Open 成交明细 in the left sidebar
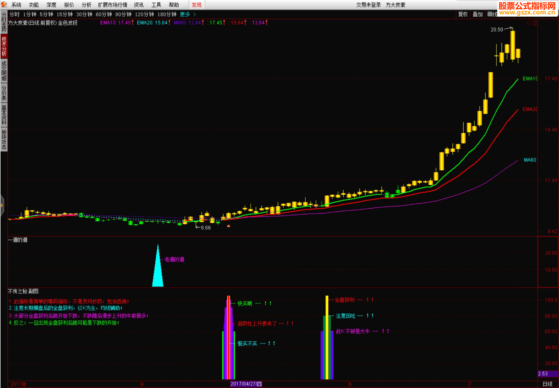 tap(4, 71)
